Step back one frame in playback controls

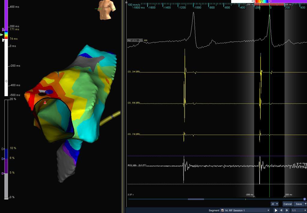(281, 210)
